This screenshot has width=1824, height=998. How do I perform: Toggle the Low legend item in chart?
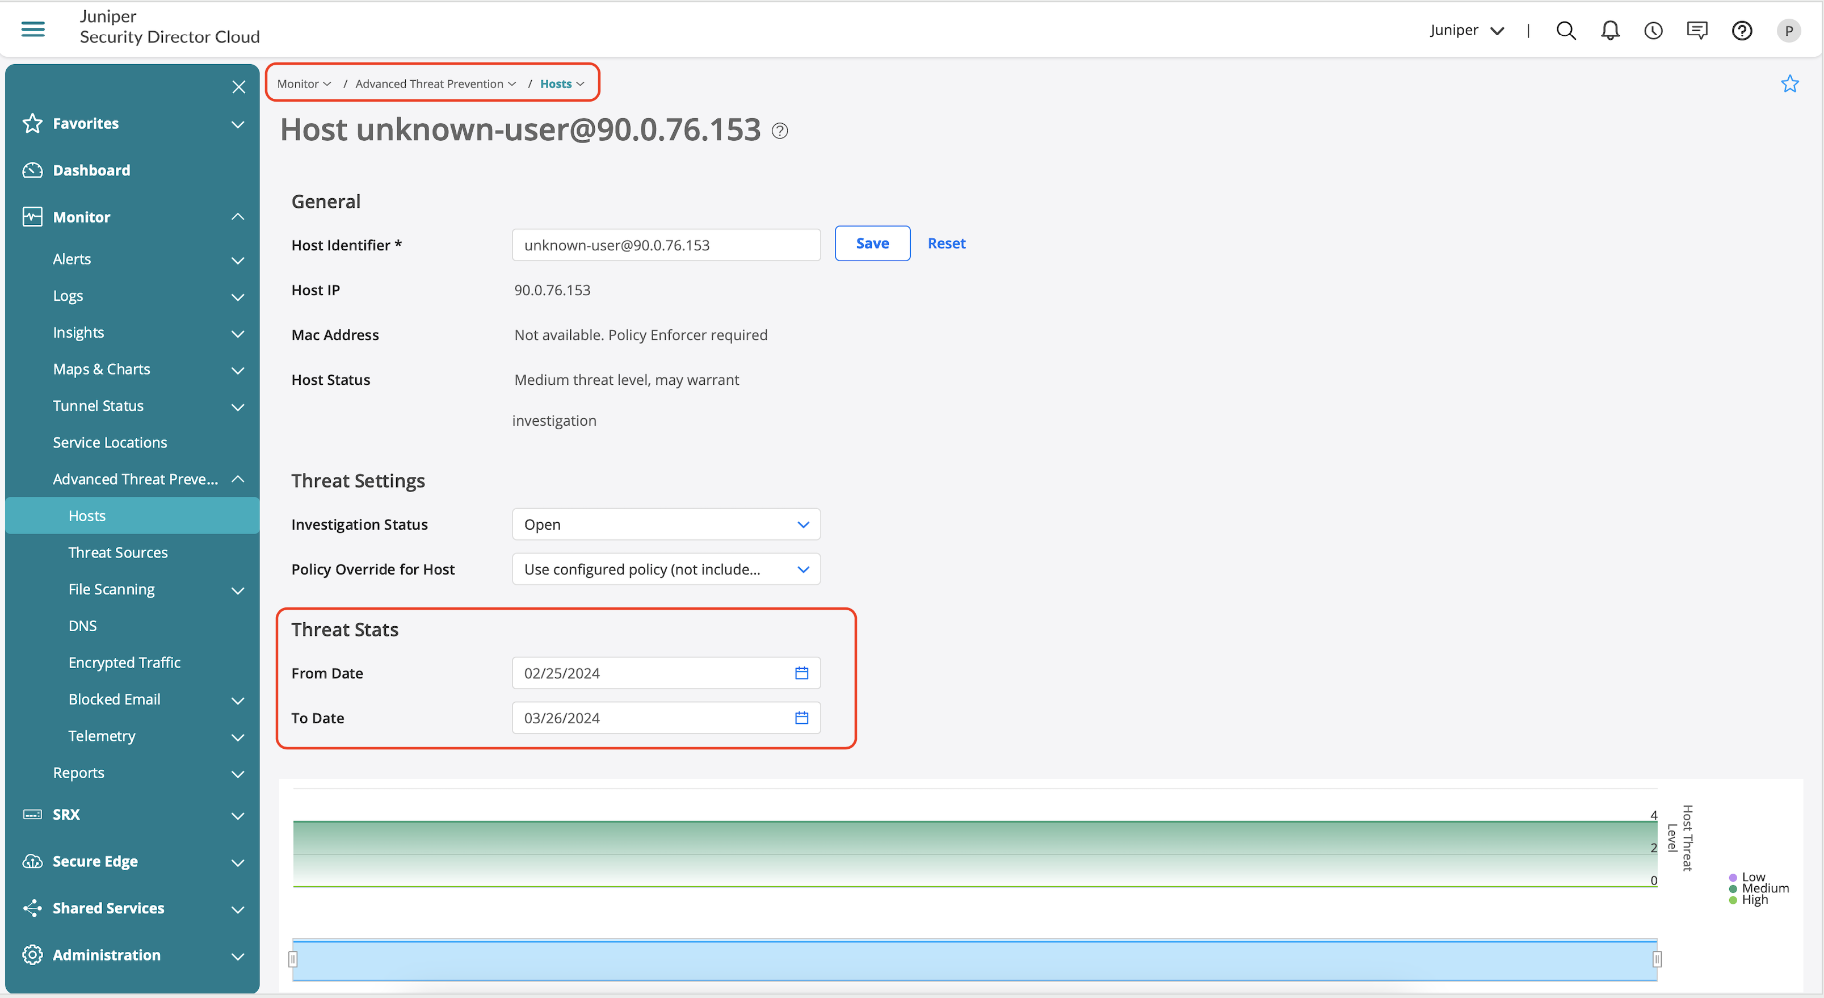(1752, 877)
